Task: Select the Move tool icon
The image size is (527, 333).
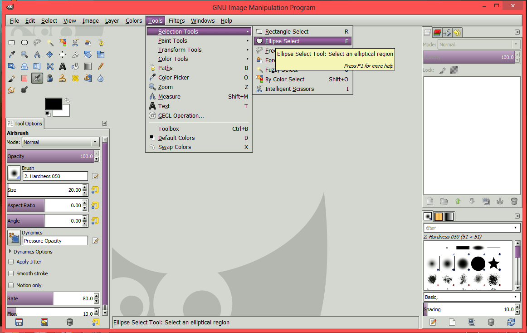Action: pos(50,55)
